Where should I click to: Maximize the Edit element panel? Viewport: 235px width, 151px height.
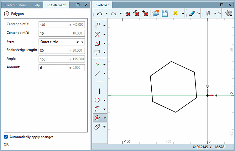pyautogui.click(x=78, y=5)
